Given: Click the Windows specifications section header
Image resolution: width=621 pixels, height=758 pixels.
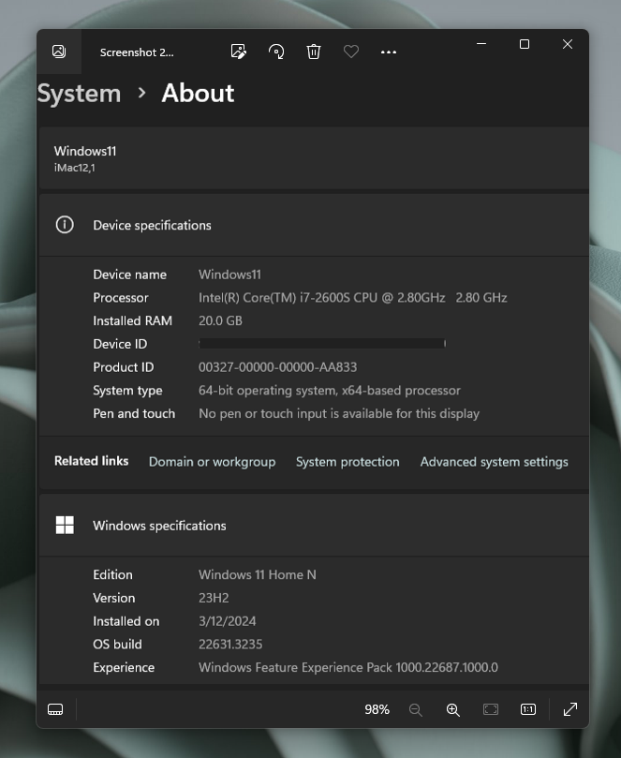Looking at the screenshot, I should pyautogui.click(x=159, y=526).
